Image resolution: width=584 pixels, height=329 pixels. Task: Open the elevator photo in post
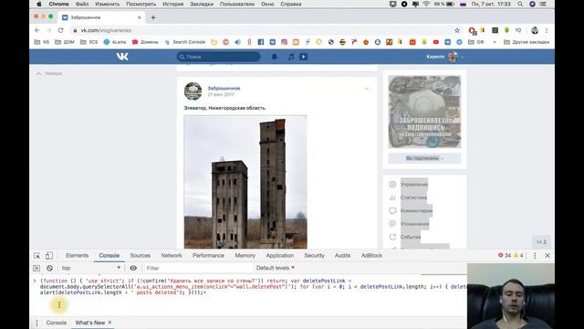click(x=245, y=182)
